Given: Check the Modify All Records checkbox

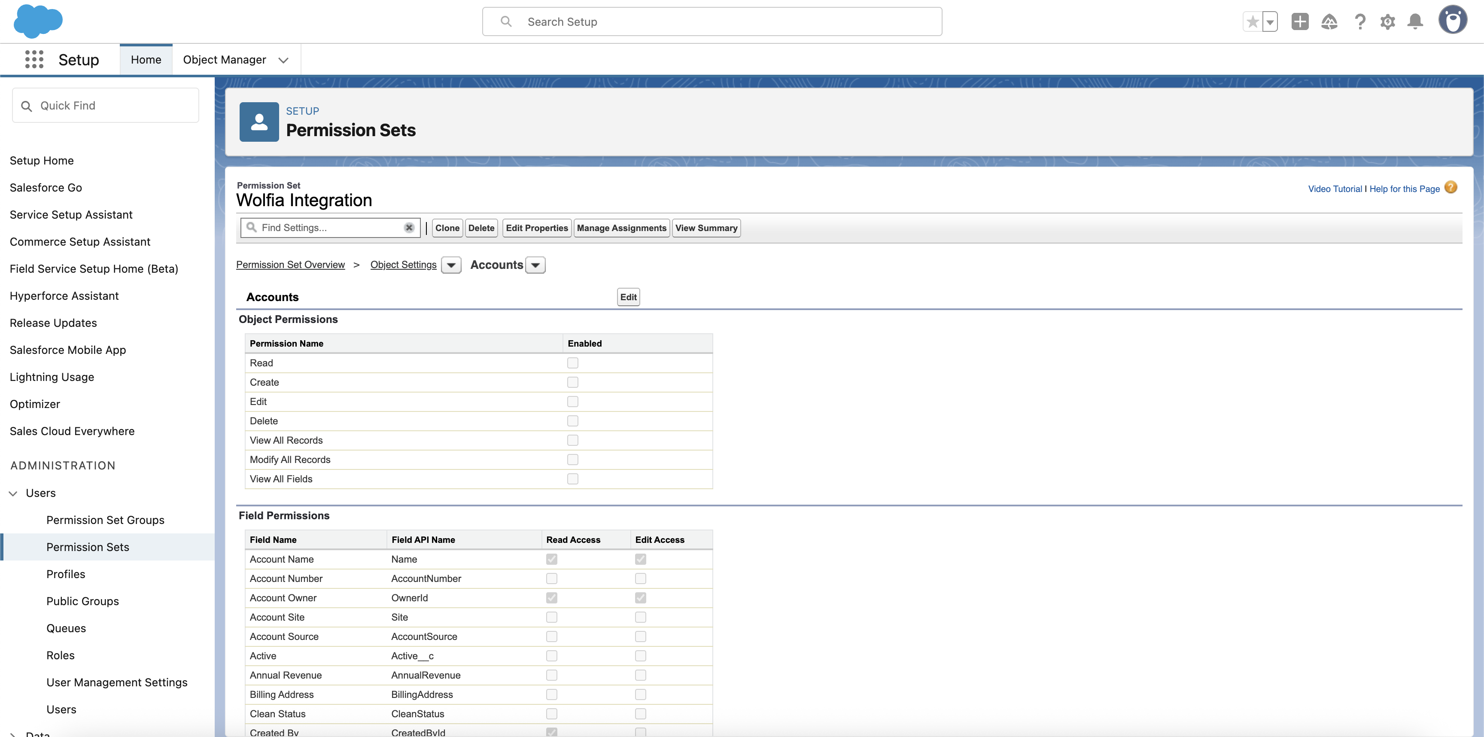Looking at the screenshot, I should (x=572, y=459).
